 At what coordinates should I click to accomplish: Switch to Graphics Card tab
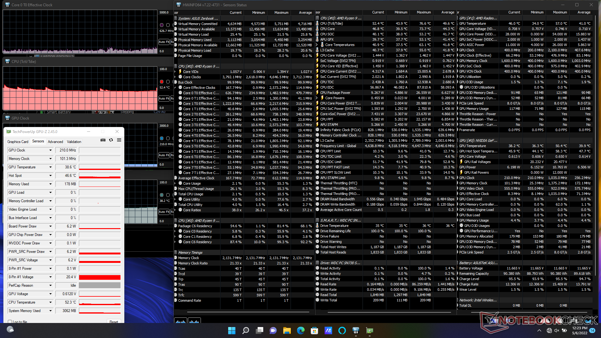pos(18,141)
